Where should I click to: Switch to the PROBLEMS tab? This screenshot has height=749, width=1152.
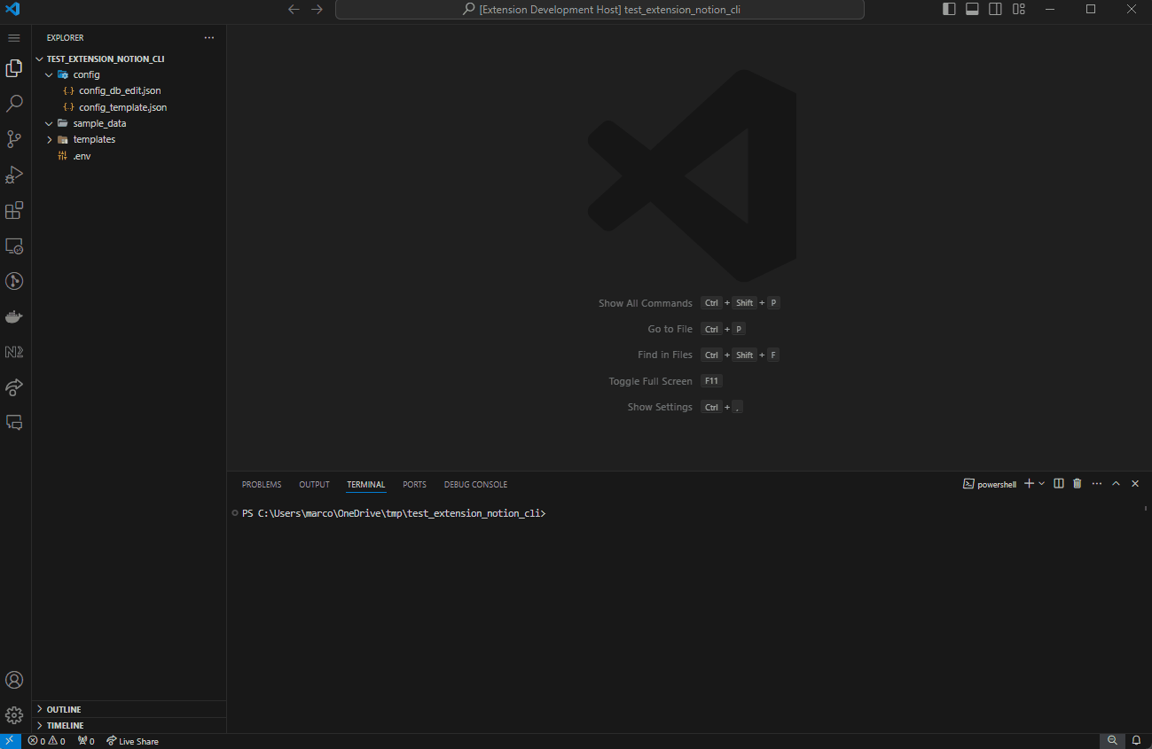262,485
